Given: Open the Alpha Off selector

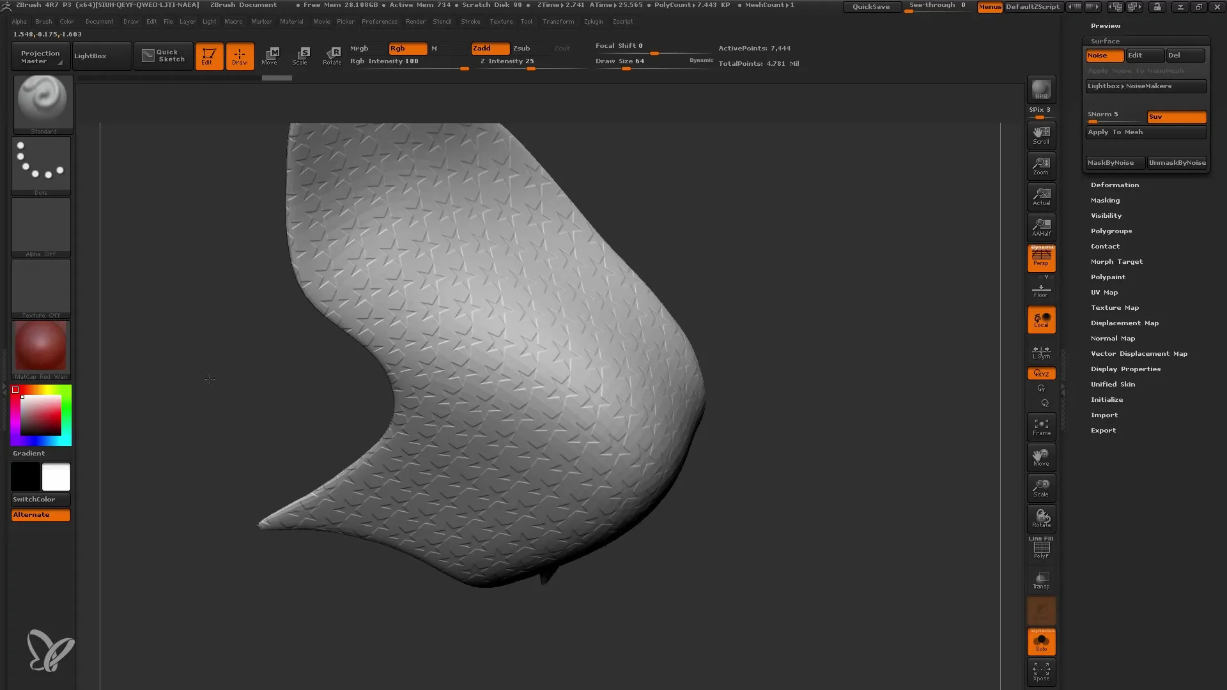Looking at the screenshot, I should point(41,227).
